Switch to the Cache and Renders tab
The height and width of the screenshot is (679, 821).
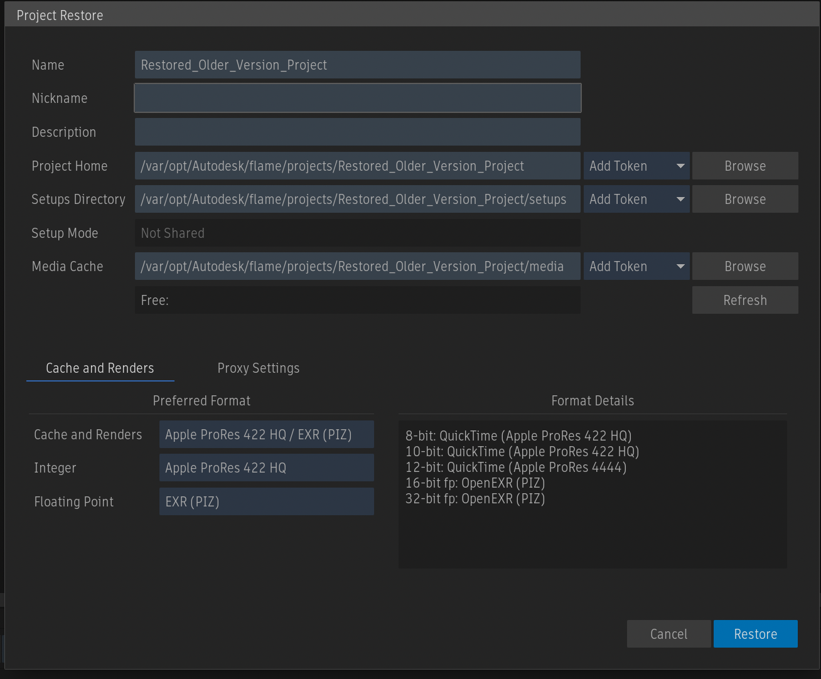(x=100, y=368)
